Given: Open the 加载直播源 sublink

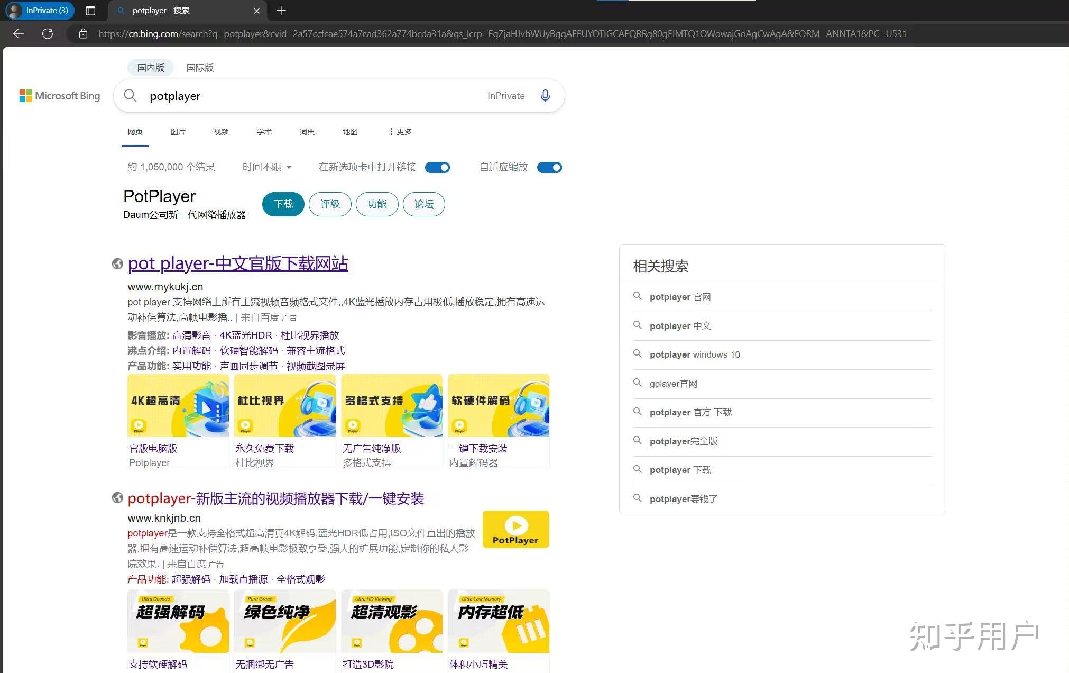Looking at the screenshot, I should point(243,579).
